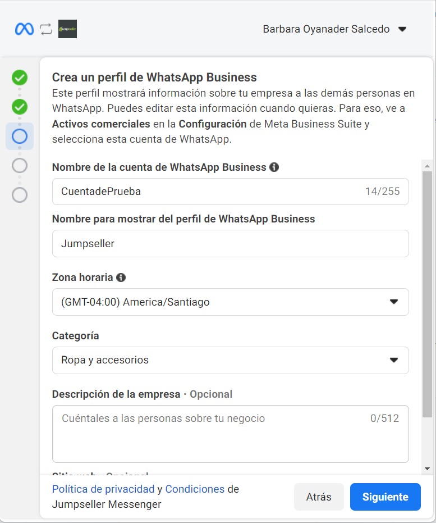This screenshot has width=436, height=523.
Task: Open the Barbara Oyanader Salcedo account menu
Action: click(x=334, y=29)
